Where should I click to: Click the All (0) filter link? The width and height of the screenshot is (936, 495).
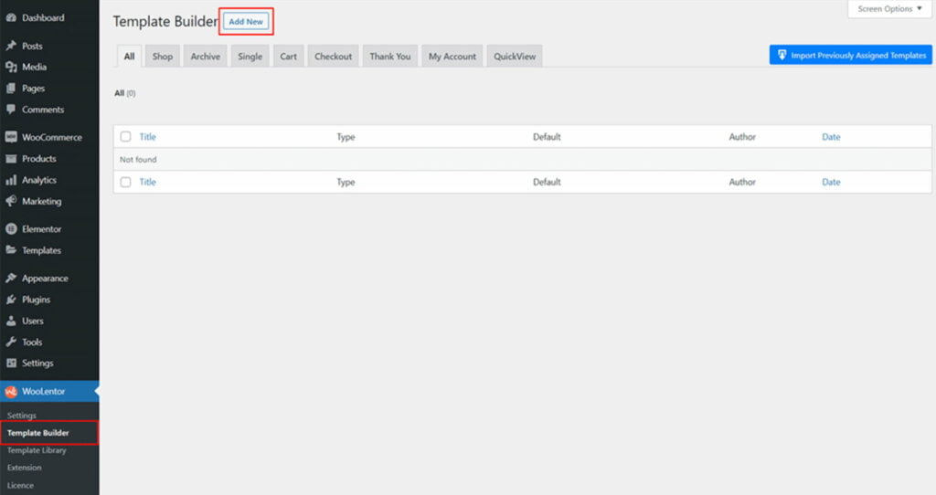[x=124, y=93]
